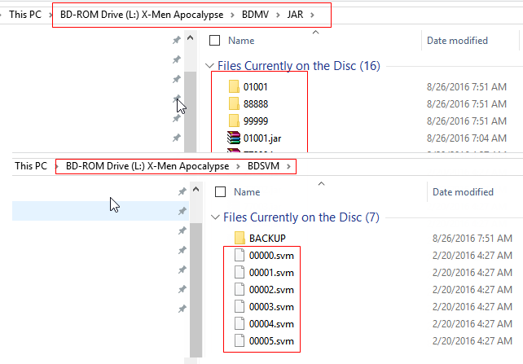Click the group title Files Currently on the Disc (16)
The width and height of the screenshot is (523, 364).
click(x=299, y=66)
